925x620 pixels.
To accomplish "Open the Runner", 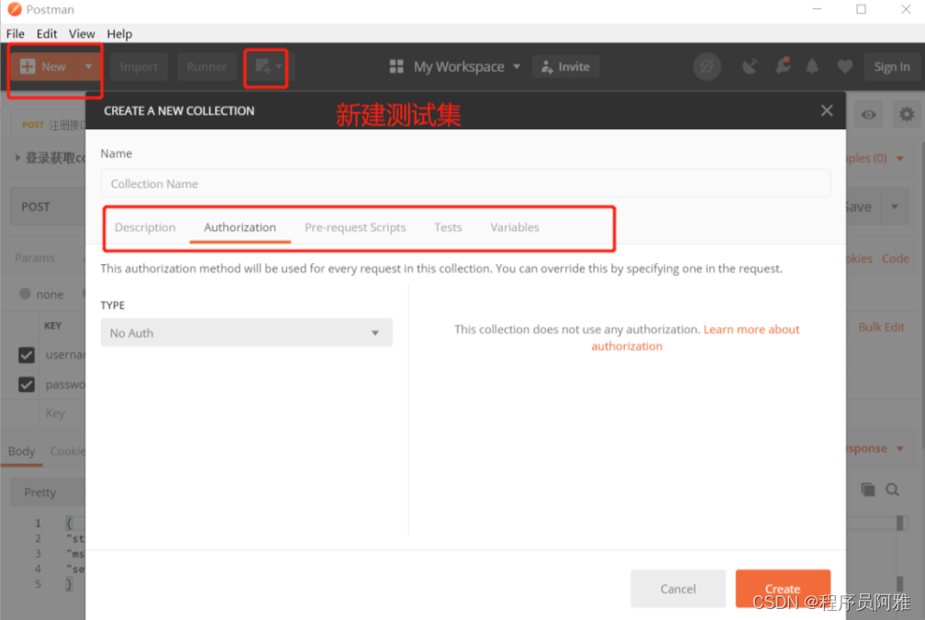I will (206, 67).
